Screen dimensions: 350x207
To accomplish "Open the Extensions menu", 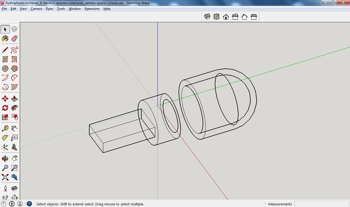I will 92,9.
